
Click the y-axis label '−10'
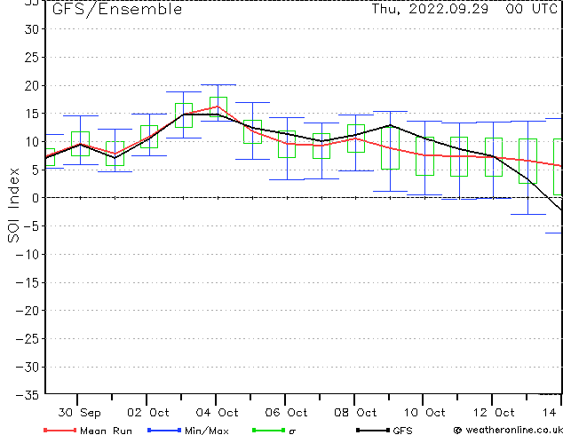click(x=28, y=254)
